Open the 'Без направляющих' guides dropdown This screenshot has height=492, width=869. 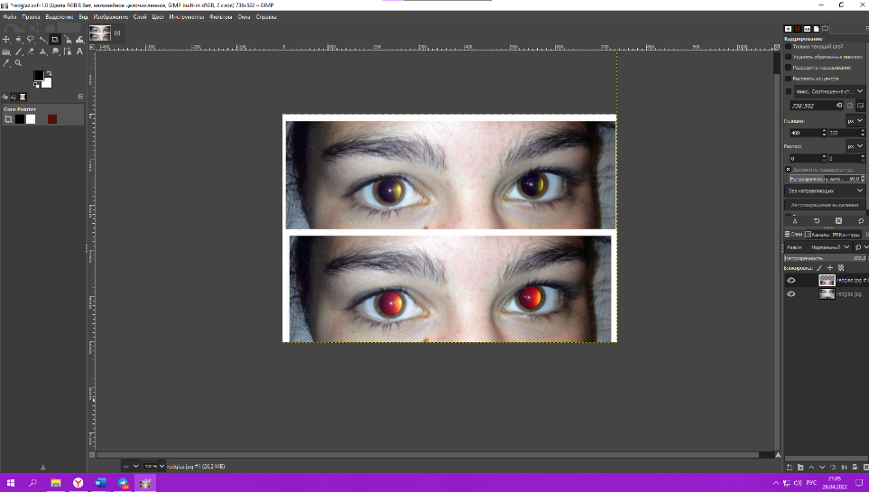pos(825,190)
